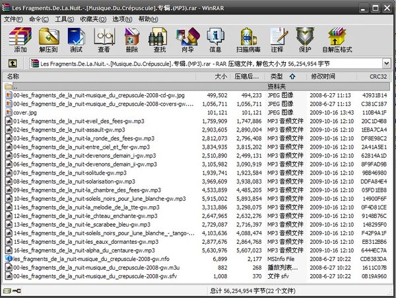Sort by the 大小 column header
Screen dimensions: 396x298
[x=213, y=77]
